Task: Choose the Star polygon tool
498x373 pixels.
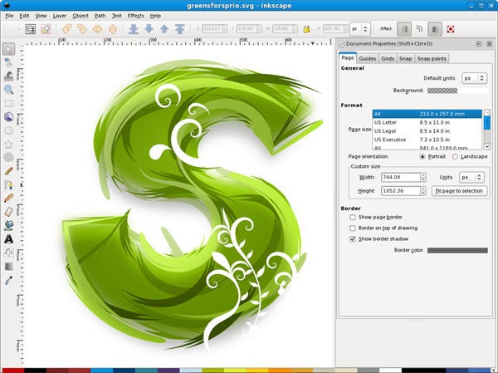Action: click(x=9, y=143)
